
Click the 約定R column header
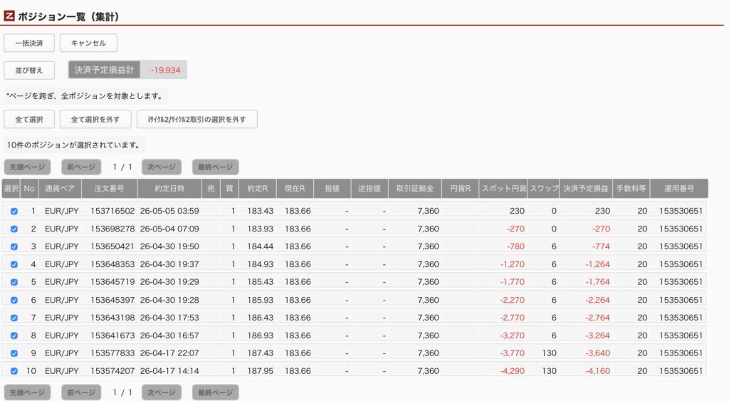257,189
